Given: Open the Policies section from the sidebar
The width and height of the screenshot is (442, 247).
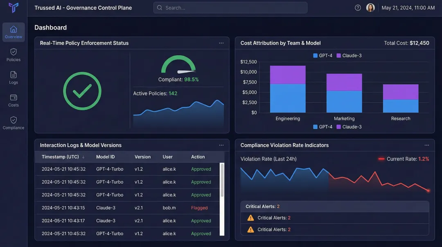Looking at the screenshot, I should click(14, 54).
